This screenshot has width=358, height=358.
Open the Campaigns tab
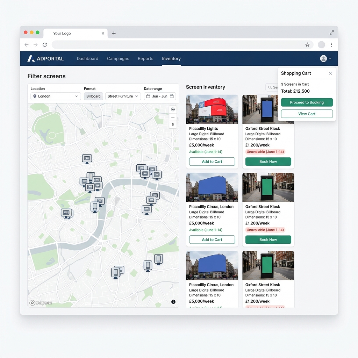click(x=118, y=59)
